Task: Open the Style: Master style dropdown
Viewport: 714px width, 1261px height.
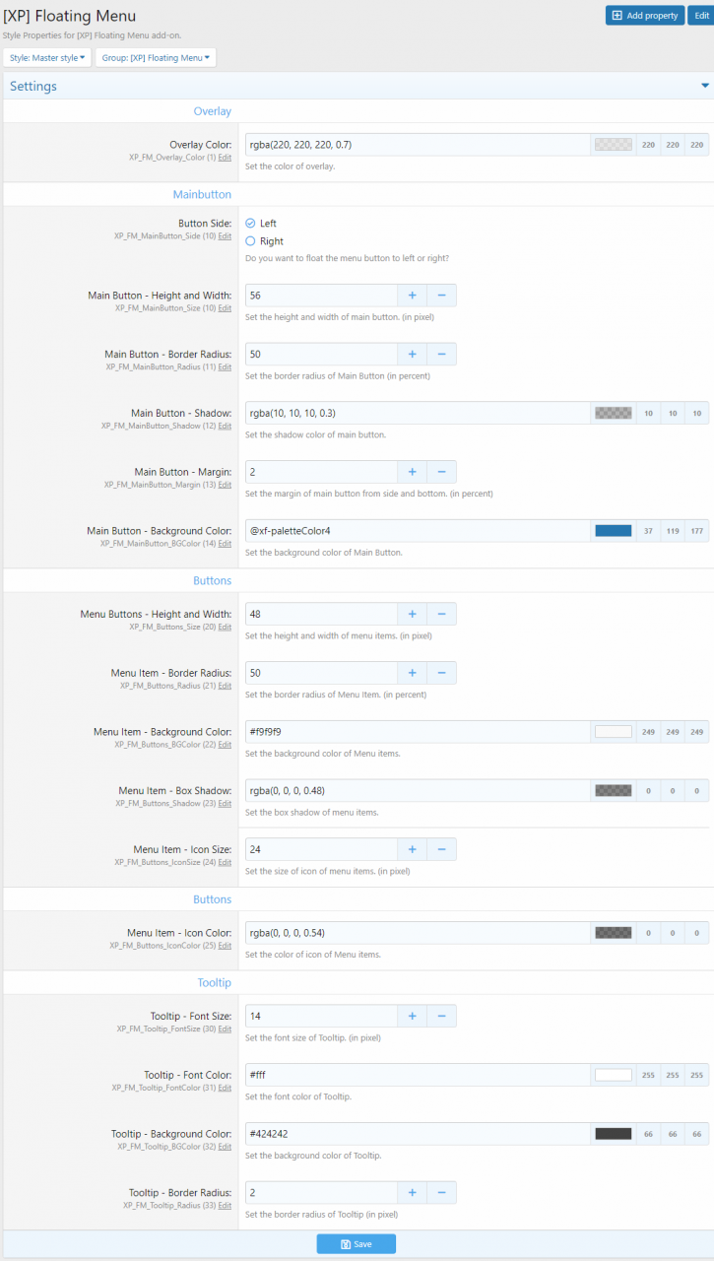Action: tap(47, 58)
